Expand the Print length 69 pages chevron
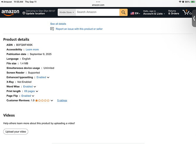The height and width of the screenshot is (147, 196). click(37, 91)
